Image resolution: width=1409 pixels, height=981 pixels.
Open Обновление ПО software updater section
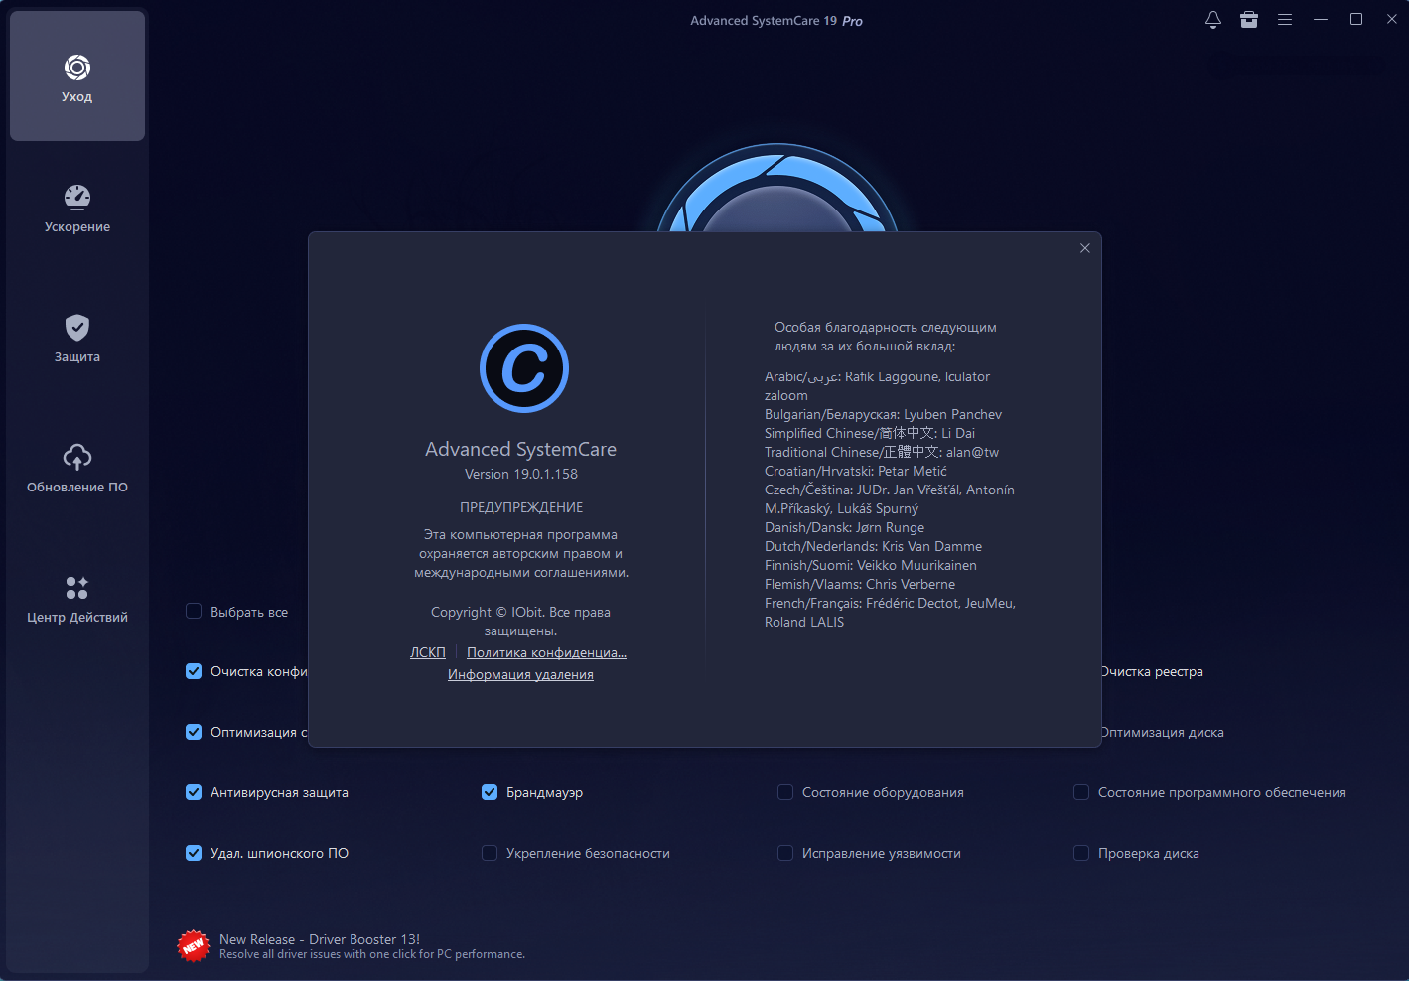pos(77,468)
